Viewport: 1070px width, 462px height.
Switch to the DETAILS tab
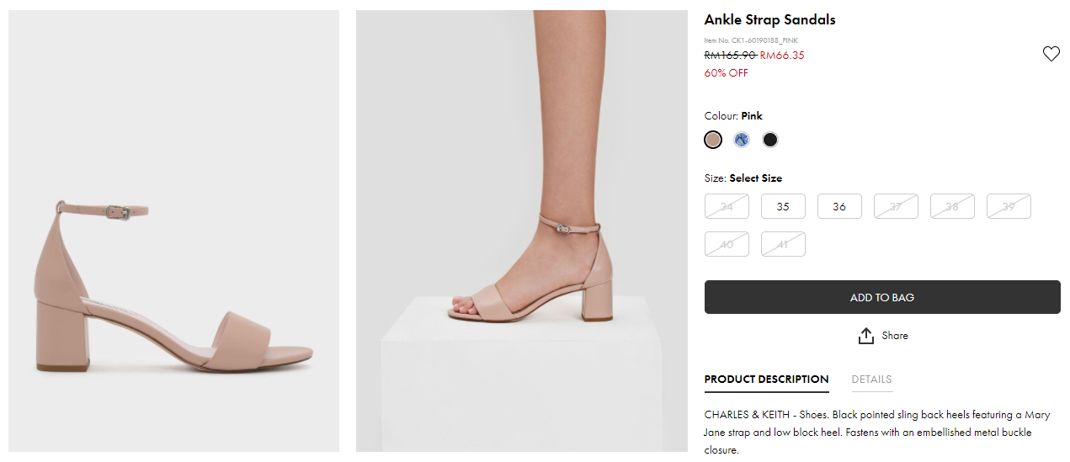coord(871,380)
